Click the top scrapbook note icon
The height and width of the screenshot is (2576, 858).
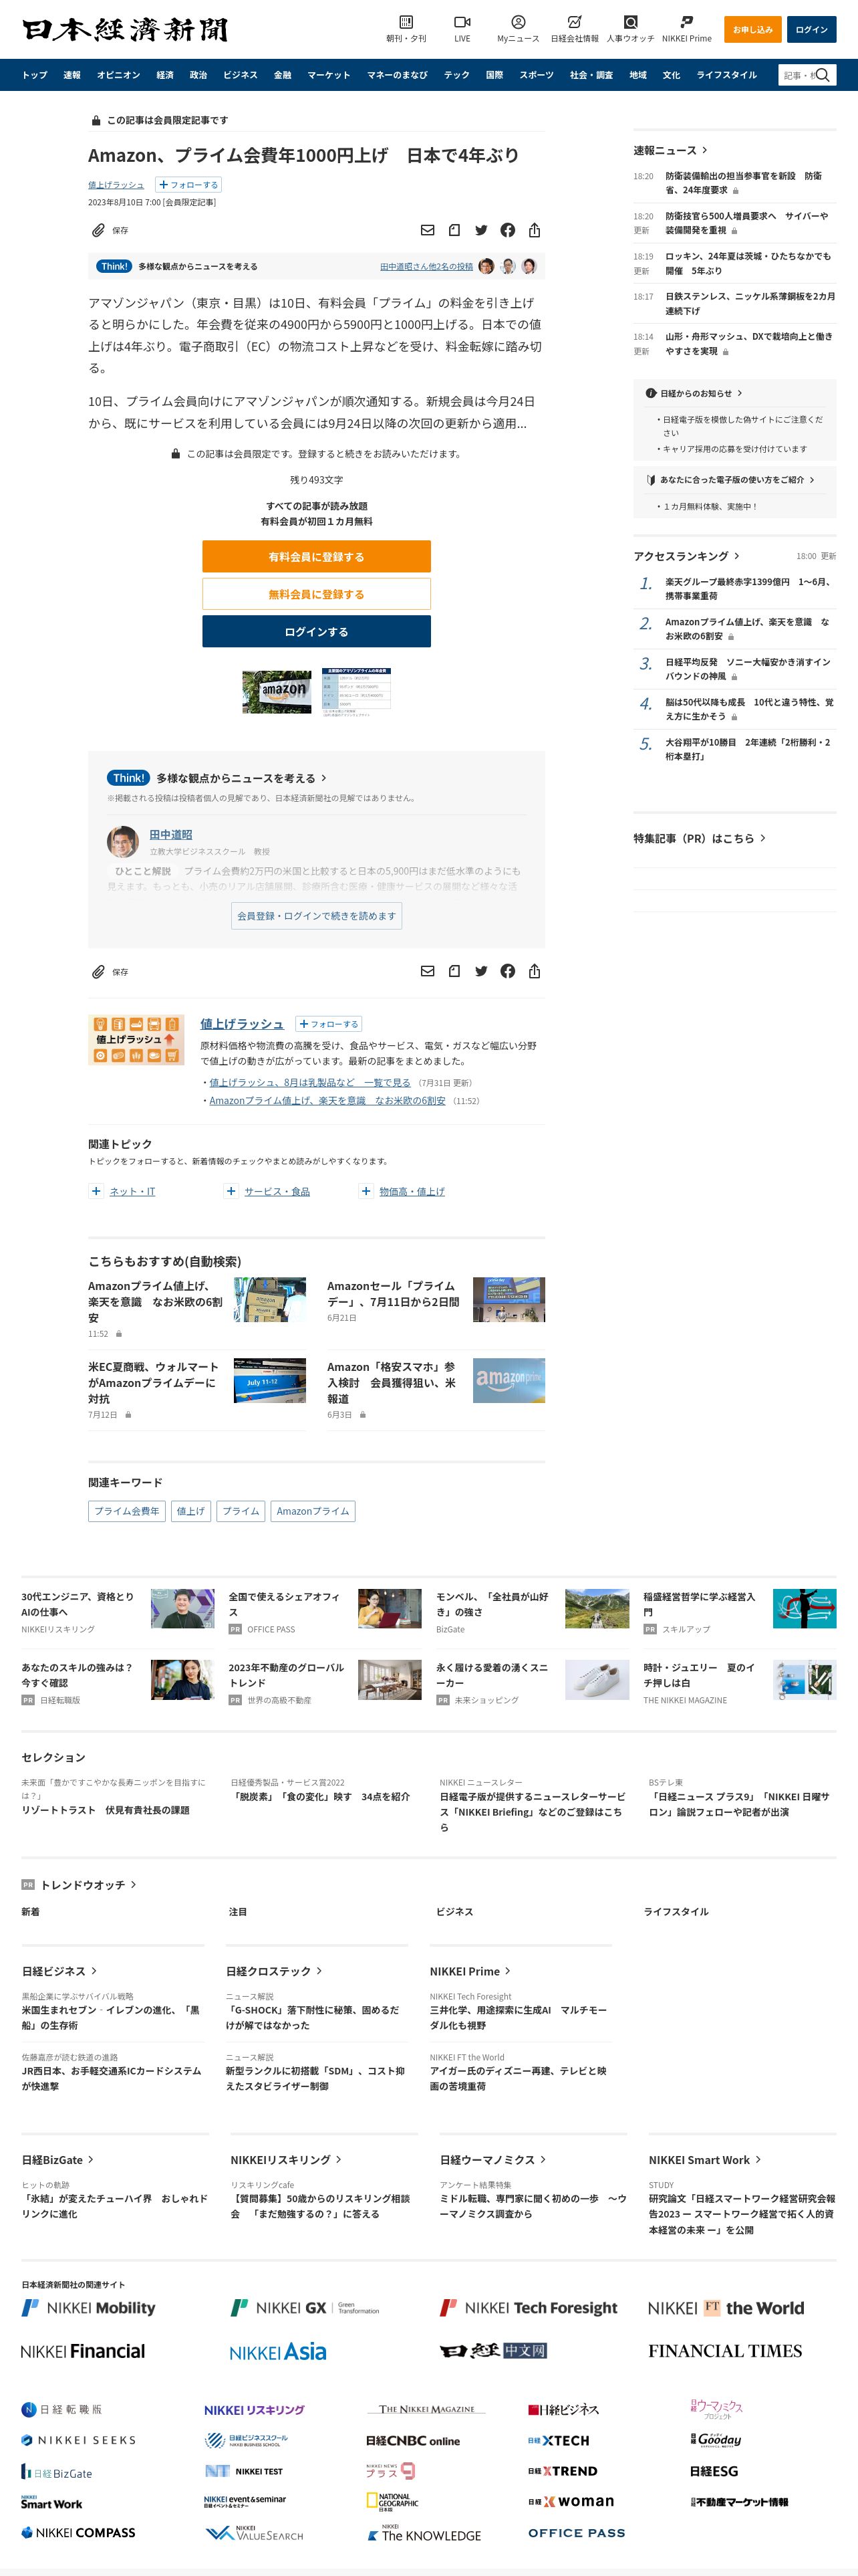click(454, 230)
